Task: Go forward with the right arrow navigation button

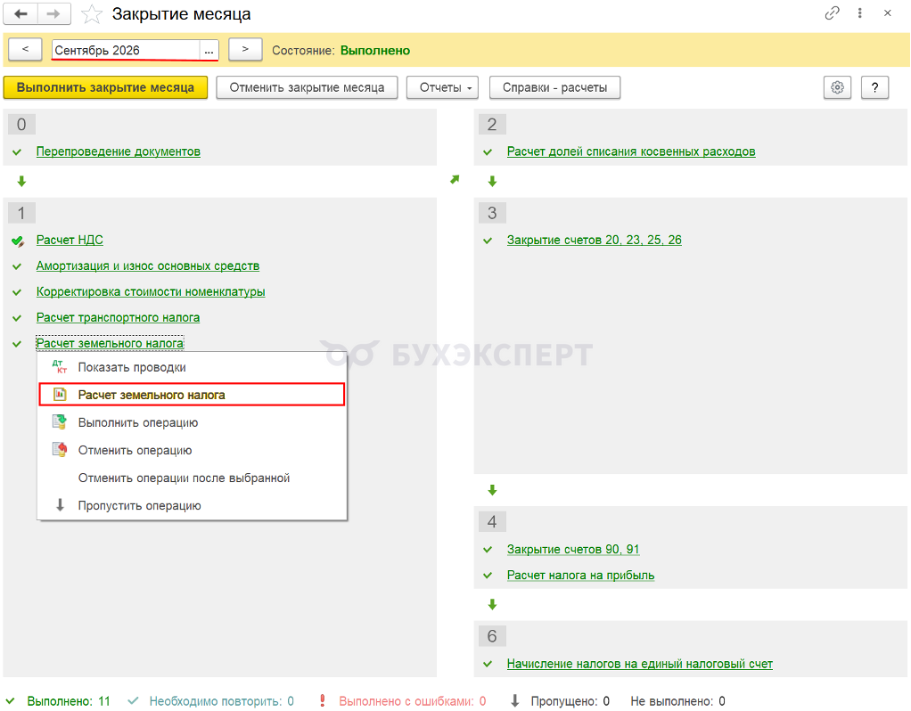Action: coord(54,14)
